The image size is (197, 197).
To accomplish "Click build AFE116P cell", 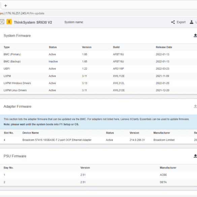I will pyautogui.click(x=118, y=69).
